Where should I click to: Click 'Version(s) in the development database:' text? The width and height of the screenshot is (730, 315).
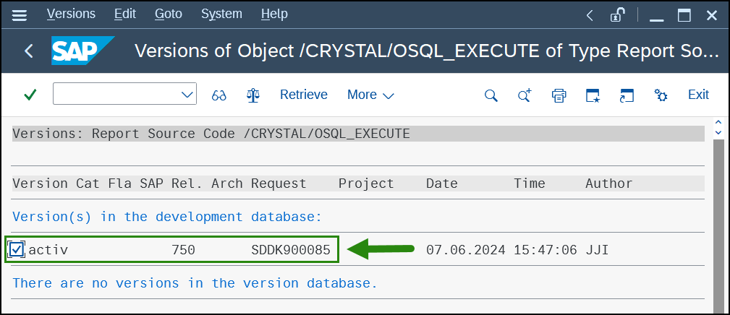(167, 217)
